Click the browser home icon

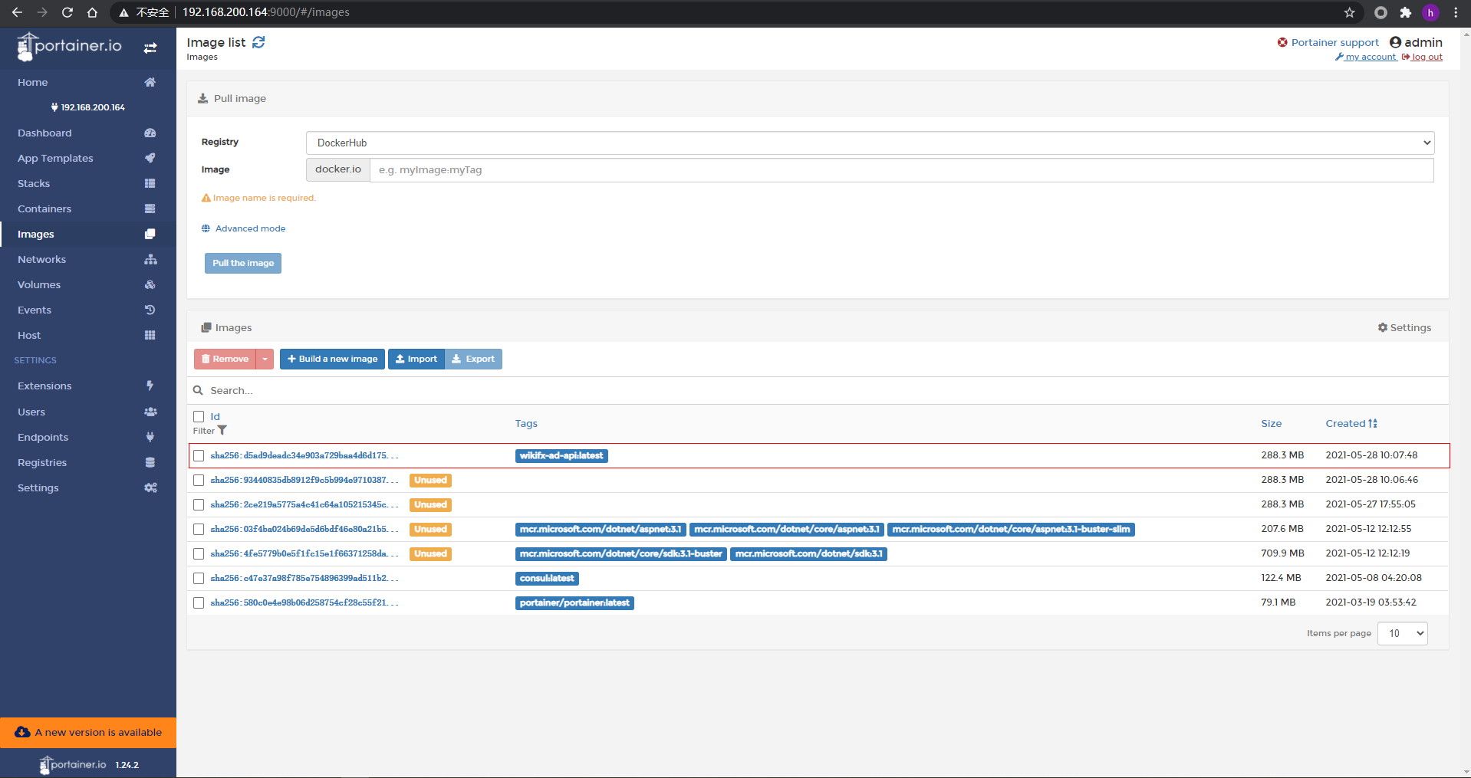point(92,12)
